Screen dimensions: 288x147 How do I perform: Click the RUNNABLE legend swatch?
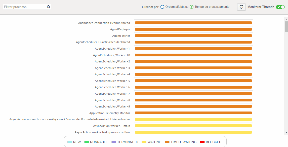click(87, 142)
